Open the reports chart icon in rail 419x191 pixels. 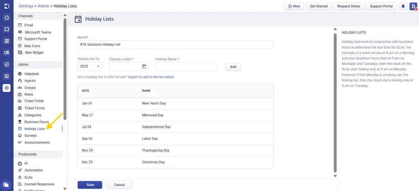tap(7, 76)
